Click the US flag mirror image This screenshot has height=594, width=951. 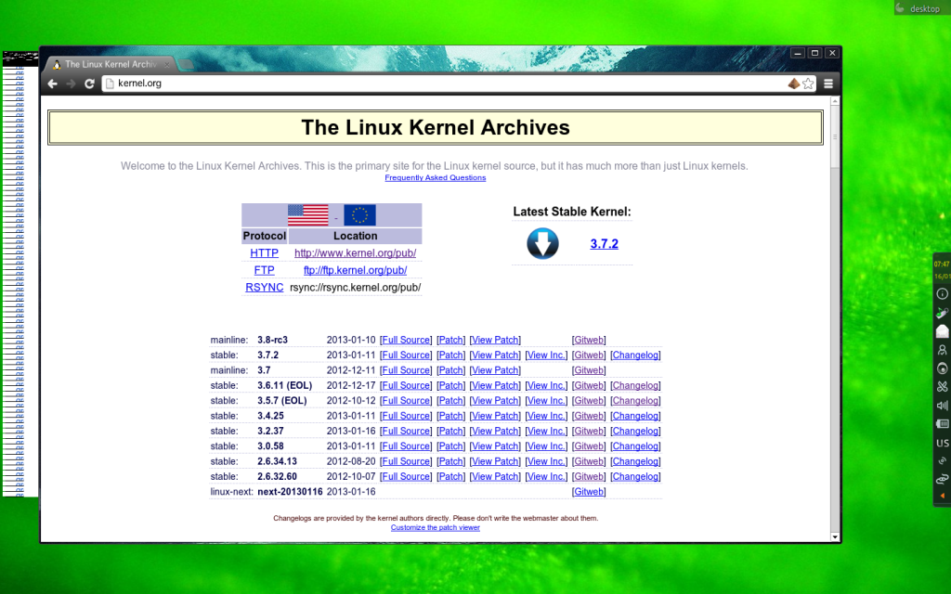coord(307,215)
